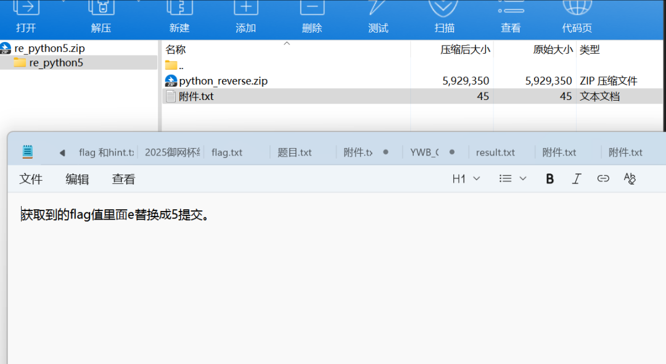Open the 编辑 menu in Notepad
Image resolution: width=666 pixels, height=364 pixels.
[x=77, y=179]
